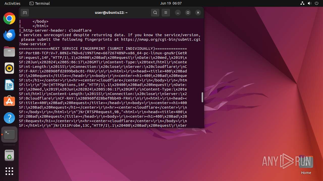Open the Activities overview
The image size is (323, 181).
point(12,3)
